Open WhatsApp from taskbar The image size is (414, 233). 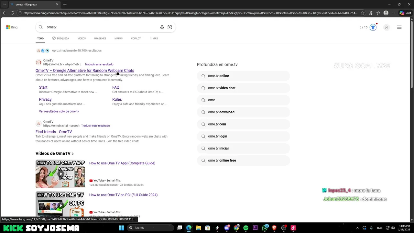(x=265, y=228)
